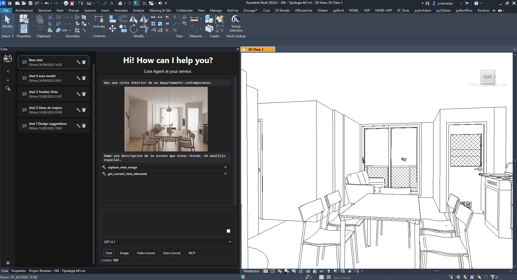Expand the capture_view_image tool result
The height and width of the screenshot is (280, 517).
[225, 167]
